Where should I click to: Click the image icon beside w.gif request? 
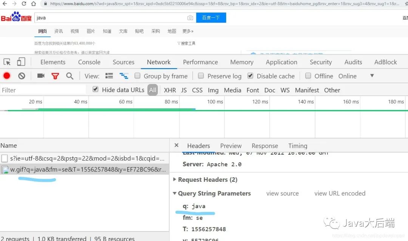5,170
